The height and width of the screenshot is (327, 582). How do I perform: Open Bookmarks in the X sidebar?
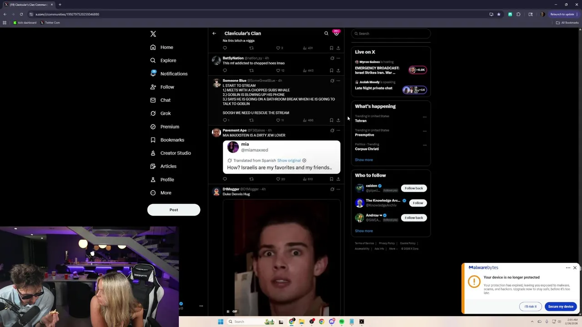pos(167,140)
